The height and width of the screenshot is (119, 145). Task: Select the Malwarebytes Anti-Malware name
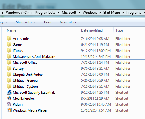[x=34, y=57]
